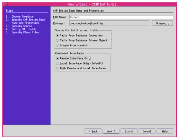Click the 'EJB Name:' label
The image size is (186, 138).
pyautogui.click(x=60, y=17)
